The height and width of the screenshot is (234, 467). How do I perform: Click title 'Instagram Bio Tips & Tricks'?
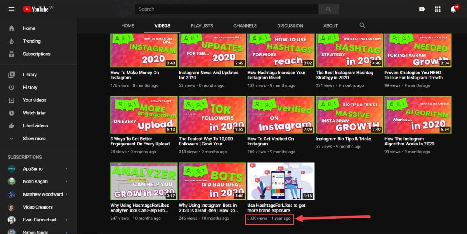pos(343,139)
